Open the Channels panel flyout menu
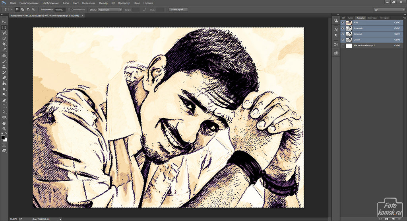This screenshot has width=407, height=221. coord(404,18)
